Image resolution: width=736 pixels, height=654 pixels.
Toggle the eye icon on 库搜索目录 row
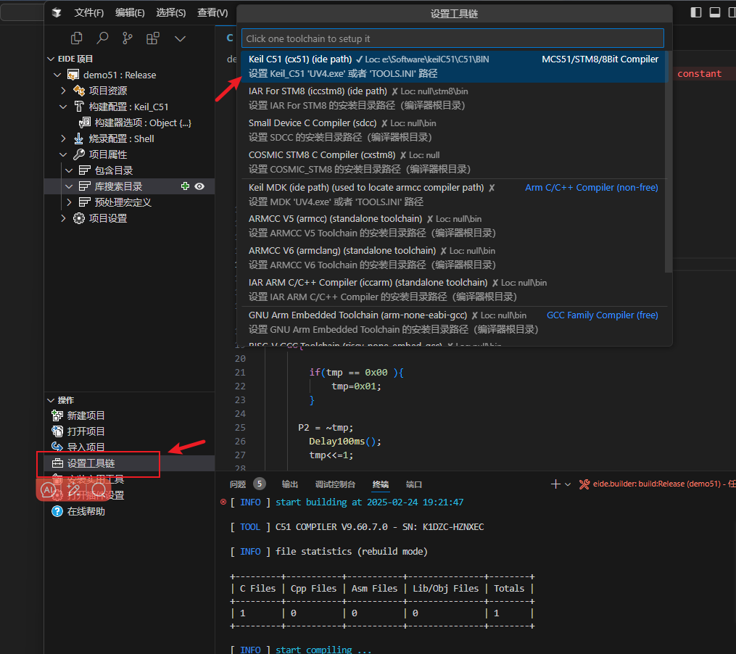(x=199, y=186)
